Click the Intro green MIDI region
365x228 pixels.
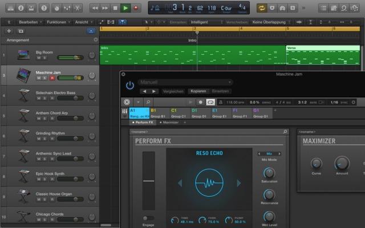(193, 56)
